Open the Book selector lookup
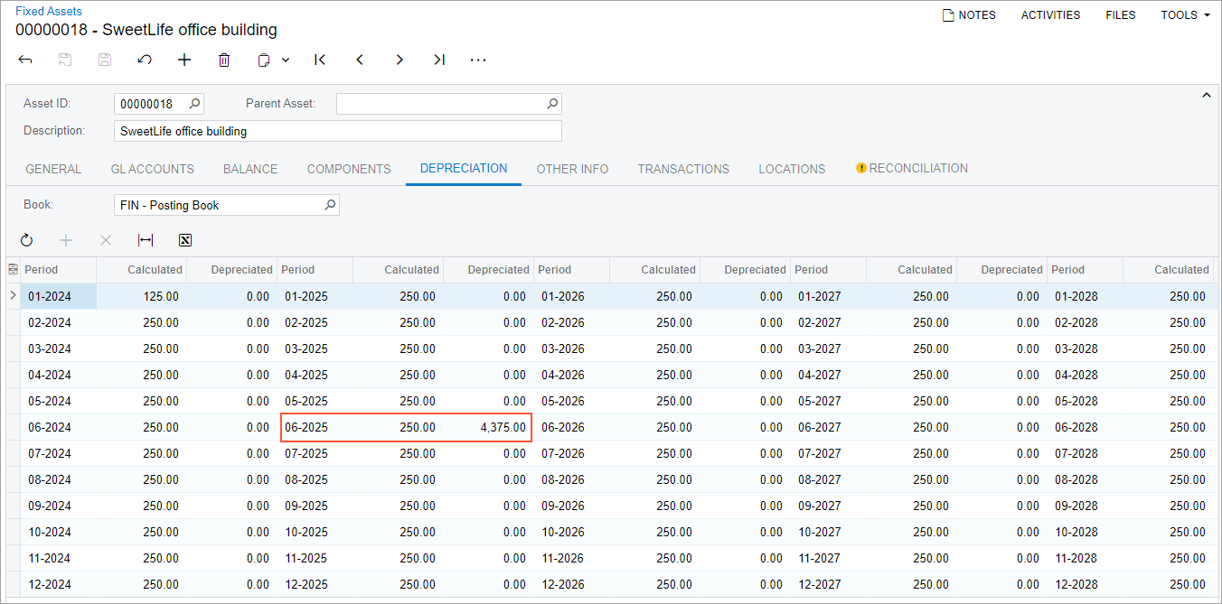Screen dimensions: 1222x604 (330, 205)
